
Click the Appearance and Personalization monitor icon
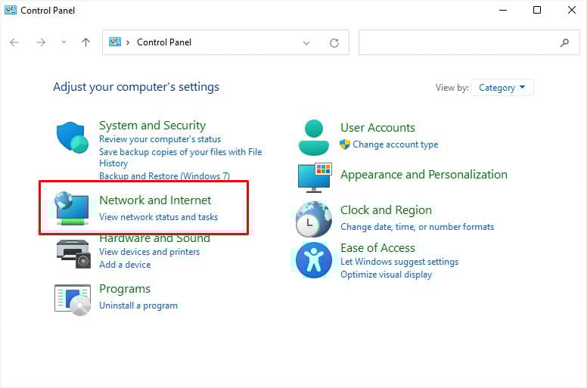click(315, 178)
